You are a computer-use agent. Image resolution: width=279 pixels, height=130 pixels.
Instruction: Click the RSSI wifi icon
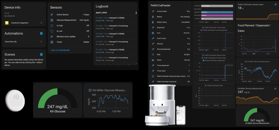tap(153, 55)
